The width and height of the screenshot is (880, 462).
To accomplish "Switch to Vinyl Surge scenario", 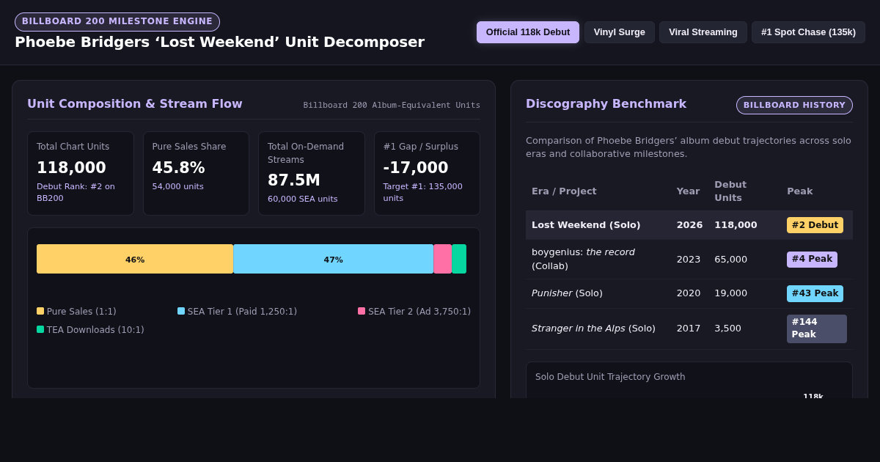I will click(620, 32).
